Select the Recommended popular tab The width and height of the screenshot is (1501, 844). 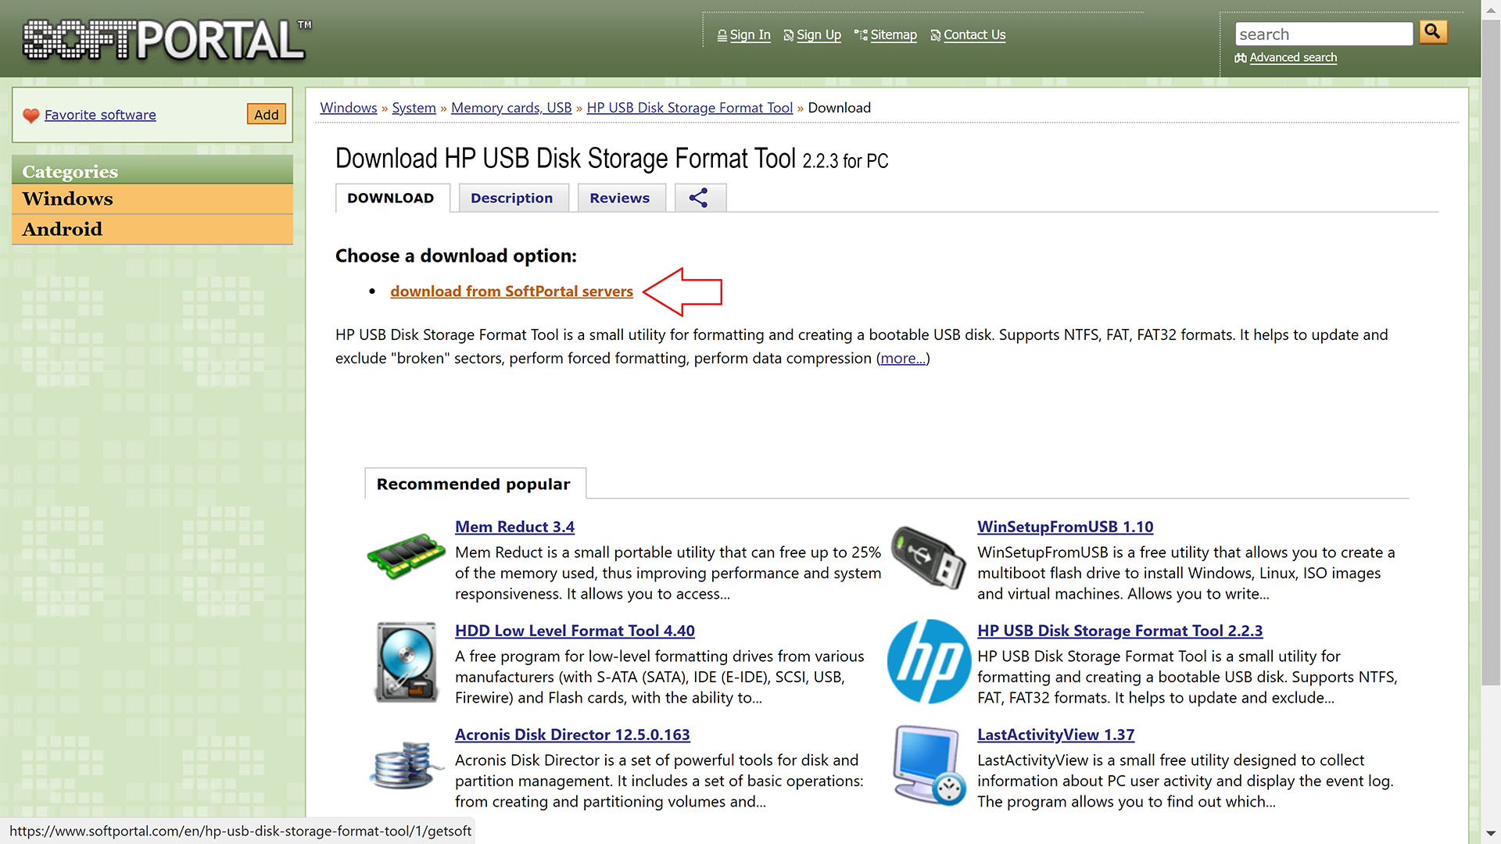475,484
